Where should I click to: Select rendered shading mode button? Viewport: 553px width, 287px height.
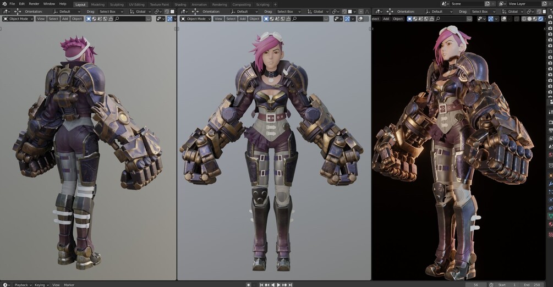[540, 19]
